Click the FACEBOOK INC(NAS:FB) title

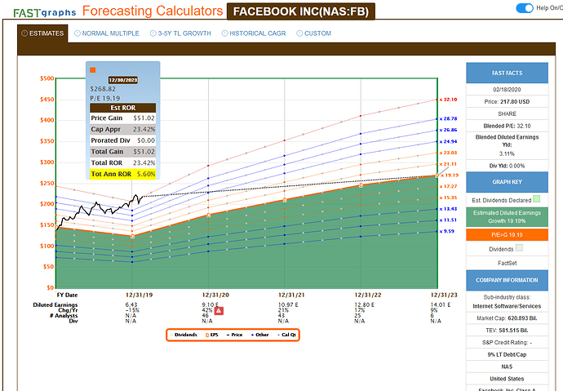click(301, 11)
